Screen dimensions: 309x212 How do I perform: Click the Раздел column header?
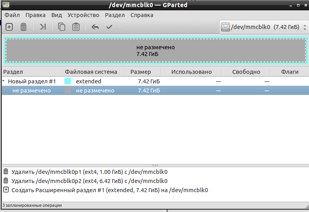[x=32, y=72]
